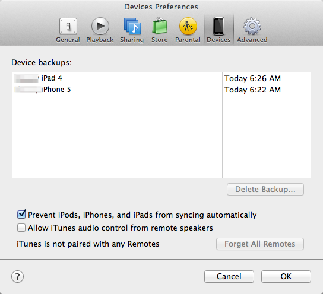Image resolution: width=323 pixels, height=294 pixels.
Task: Click the Delete Backup button
Action: pyautogui.click(x=265, y=189)
